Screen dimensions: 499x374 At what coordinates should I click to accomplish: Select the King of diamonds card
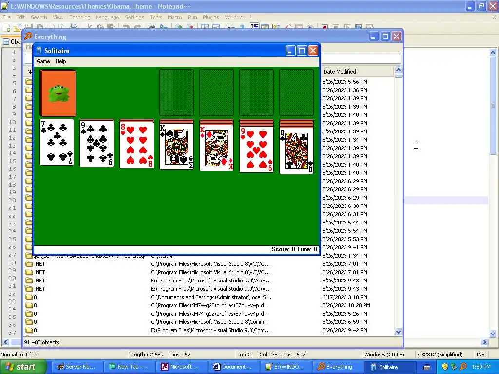[216, 148]
